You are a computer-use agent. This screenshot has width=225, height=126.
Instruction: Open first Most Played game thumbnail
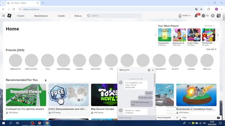tap(165, 35)
